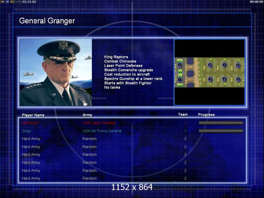Click 'Spectre Gunship at a lower rank'
This screenshot has height=198, width=264.
click(133, 79)
